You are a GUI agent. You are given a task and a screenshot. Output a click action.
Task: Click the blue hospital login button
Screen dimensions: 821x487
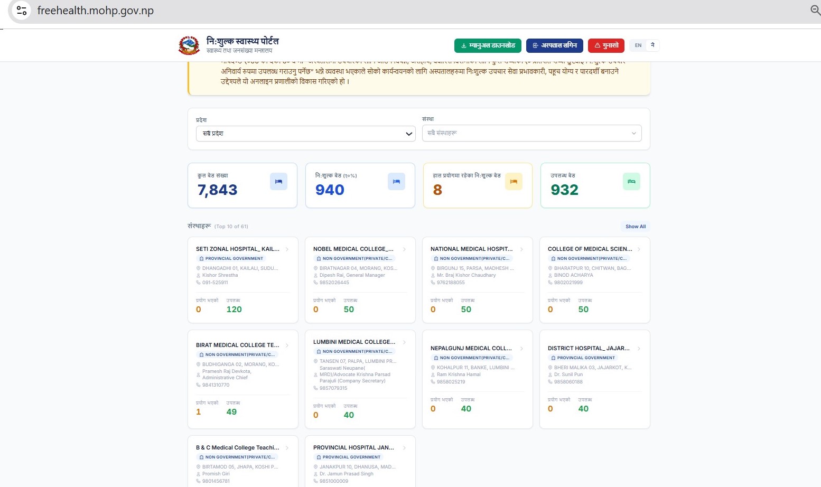(555, 45)
